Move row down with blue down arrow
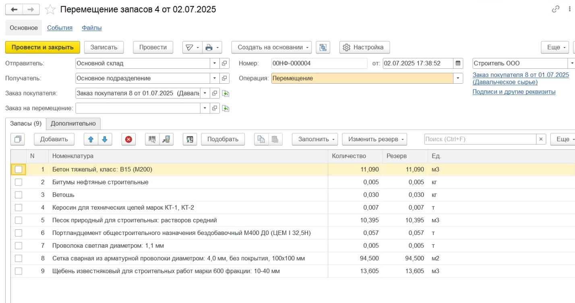The width and height of the screenshot is (575, 303). coord(105,139)
